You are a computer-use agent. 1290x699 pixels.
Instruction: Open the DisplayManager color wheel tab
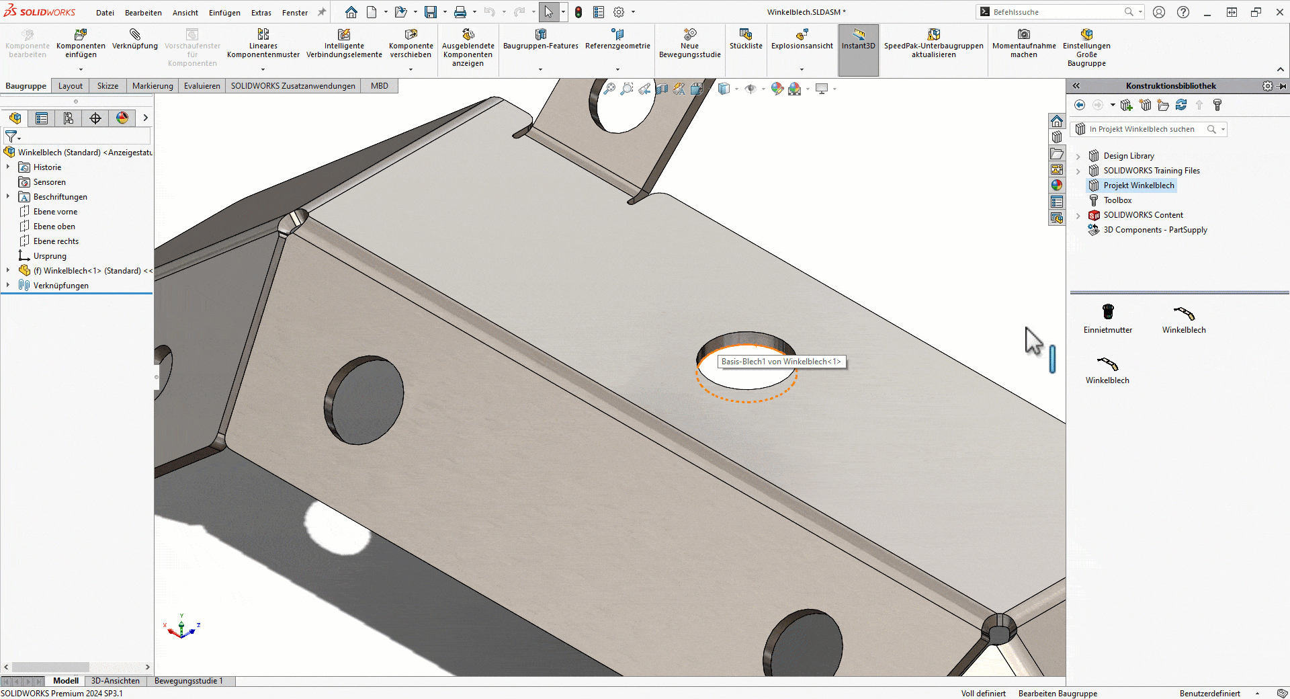[122, 118]
